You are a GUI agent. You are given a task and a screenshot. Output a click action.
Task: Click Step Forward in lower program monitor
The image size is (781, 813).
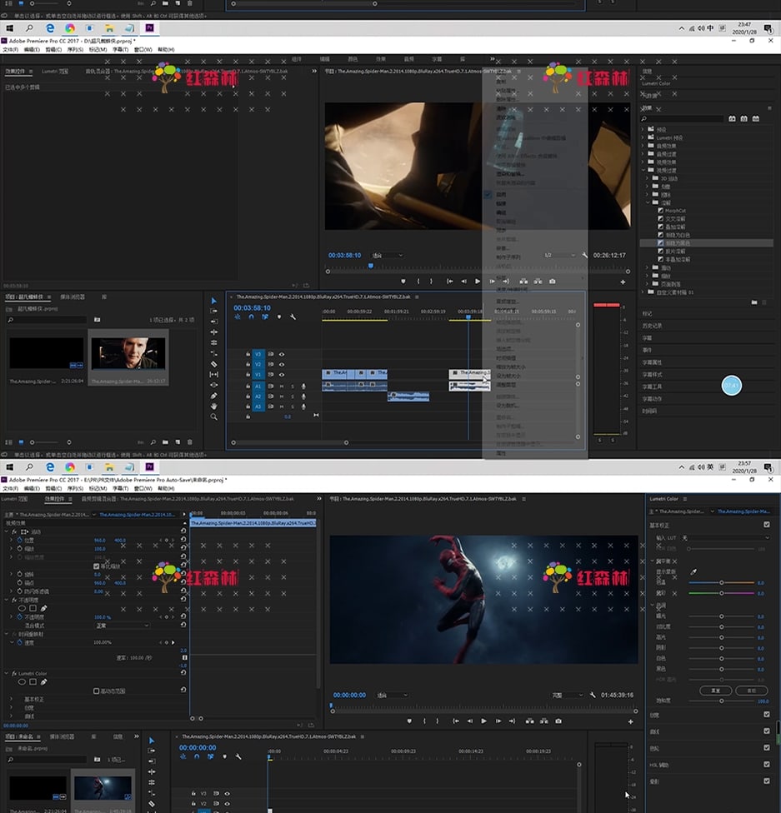click(498, 721)
